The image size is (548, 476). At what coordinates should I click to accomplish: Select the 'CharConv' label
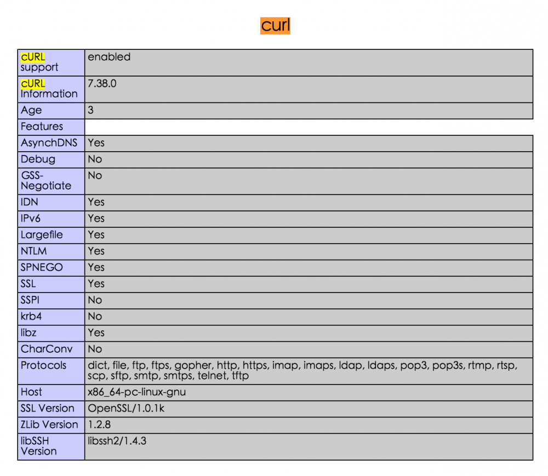point(47,349)
